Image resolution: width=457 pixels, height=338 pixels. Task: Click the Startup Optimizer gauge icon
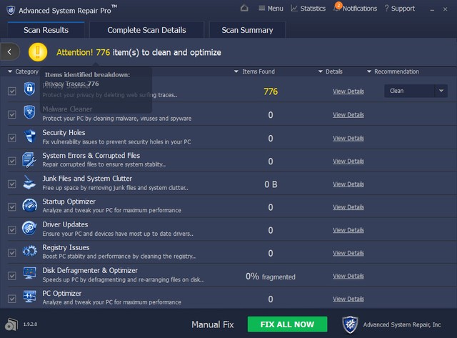tap(29, 206)
